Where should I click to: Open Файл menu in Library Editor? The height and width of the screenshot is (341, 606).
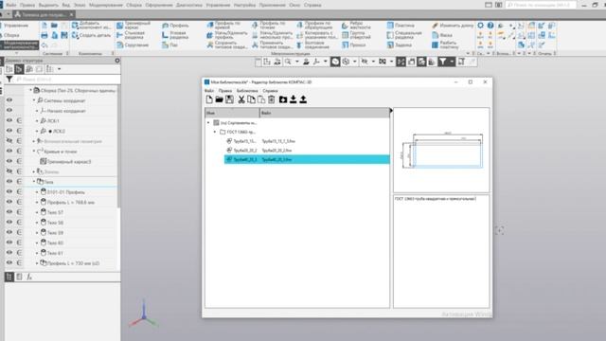tap(209, 91)
